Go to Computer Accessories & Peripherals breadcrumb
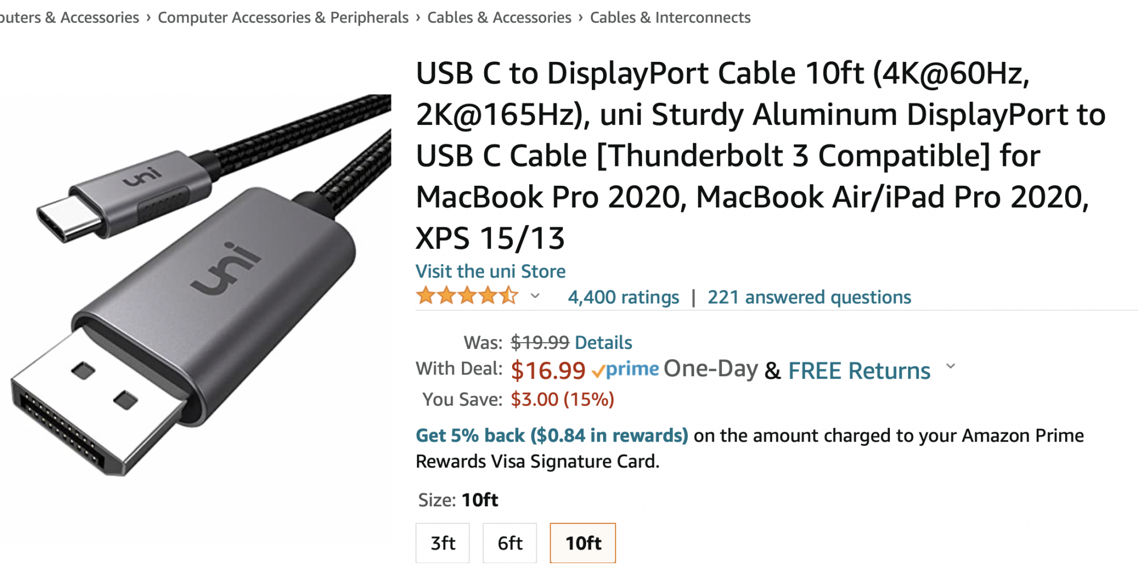1138x575 pixels. [283, 18]
